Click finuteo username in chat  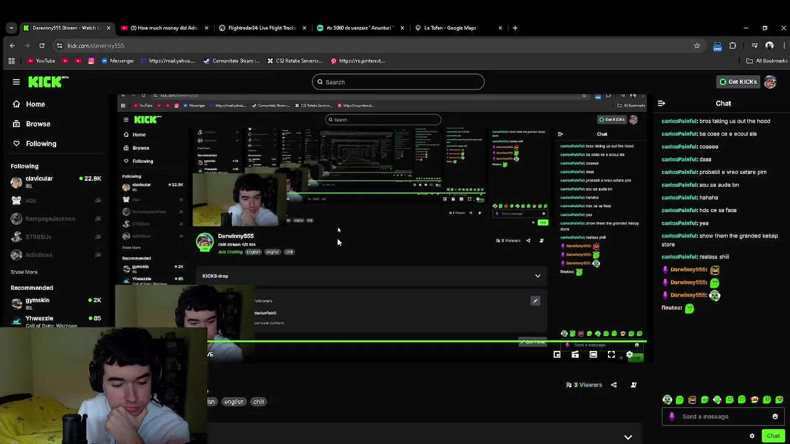pos(671,308)
